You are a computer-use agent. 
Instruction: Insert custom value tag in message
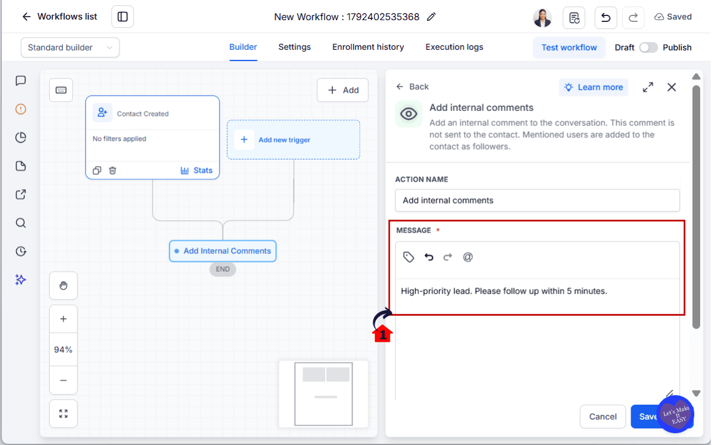click(x=408, y=257)
